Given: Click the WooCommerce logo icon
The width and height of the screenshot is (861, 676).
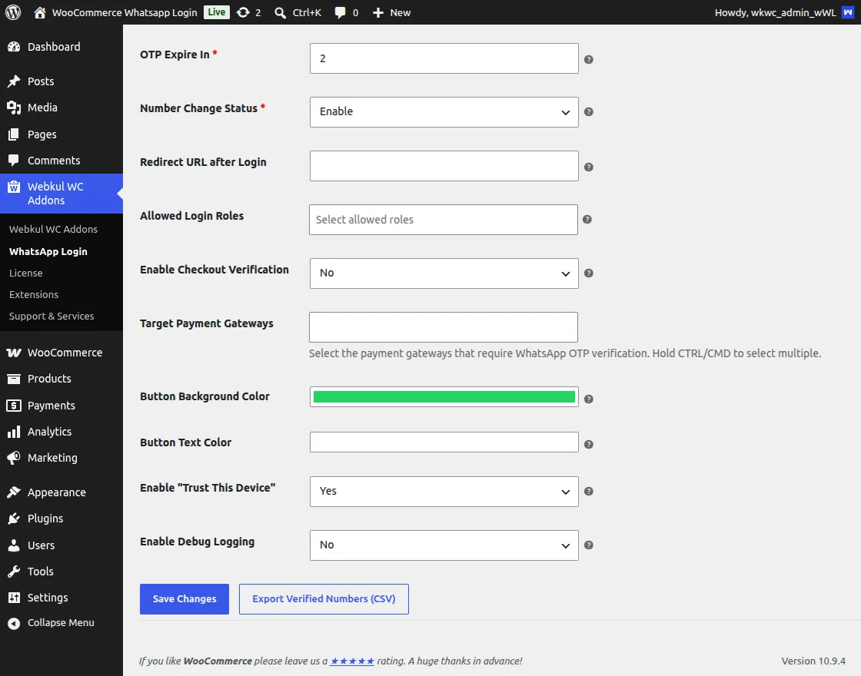Looking at the screenshot, I should pos(14,353).
